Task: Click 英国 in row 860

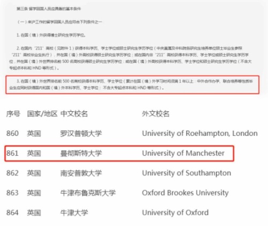Action: point(34,134)
